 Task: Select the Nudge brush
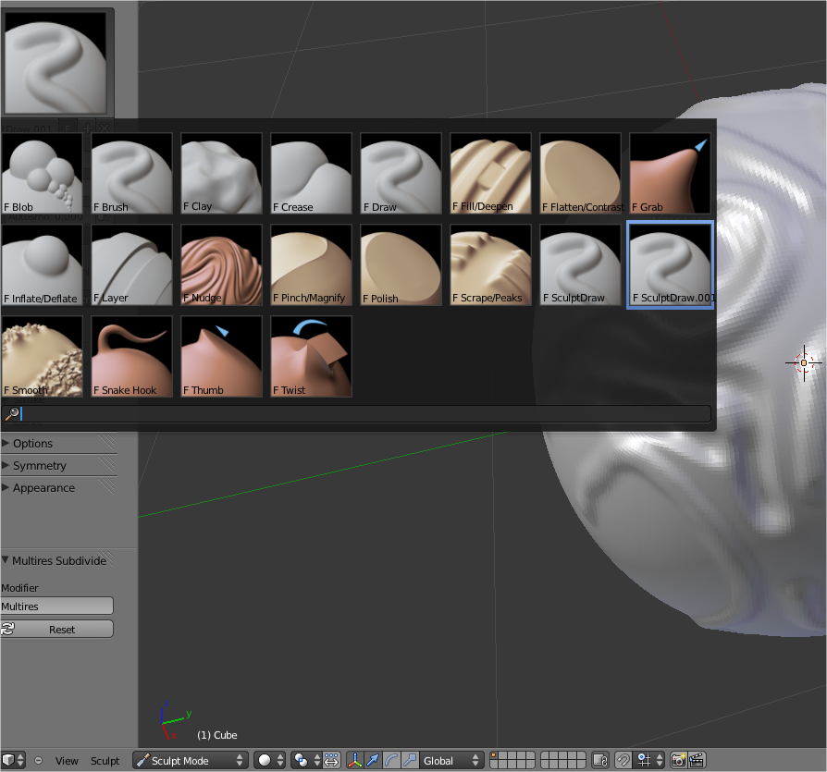pos(221,265)
